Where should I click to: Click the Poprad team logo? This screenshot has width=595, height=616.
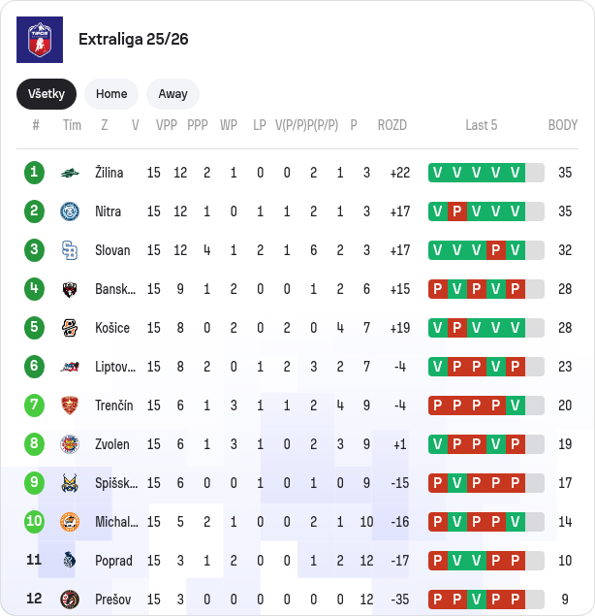(x=69, y=561)
